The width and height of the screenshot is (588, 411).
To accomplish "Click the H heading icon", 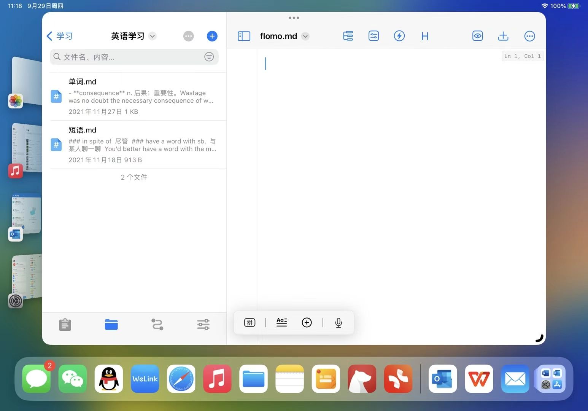I will [x=425, y=36].
